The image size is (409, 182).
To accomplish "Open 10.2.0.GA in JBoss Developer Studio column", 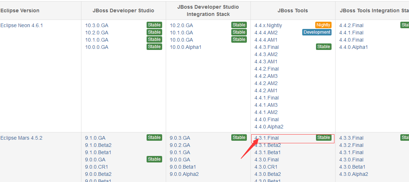I will 97,33.
